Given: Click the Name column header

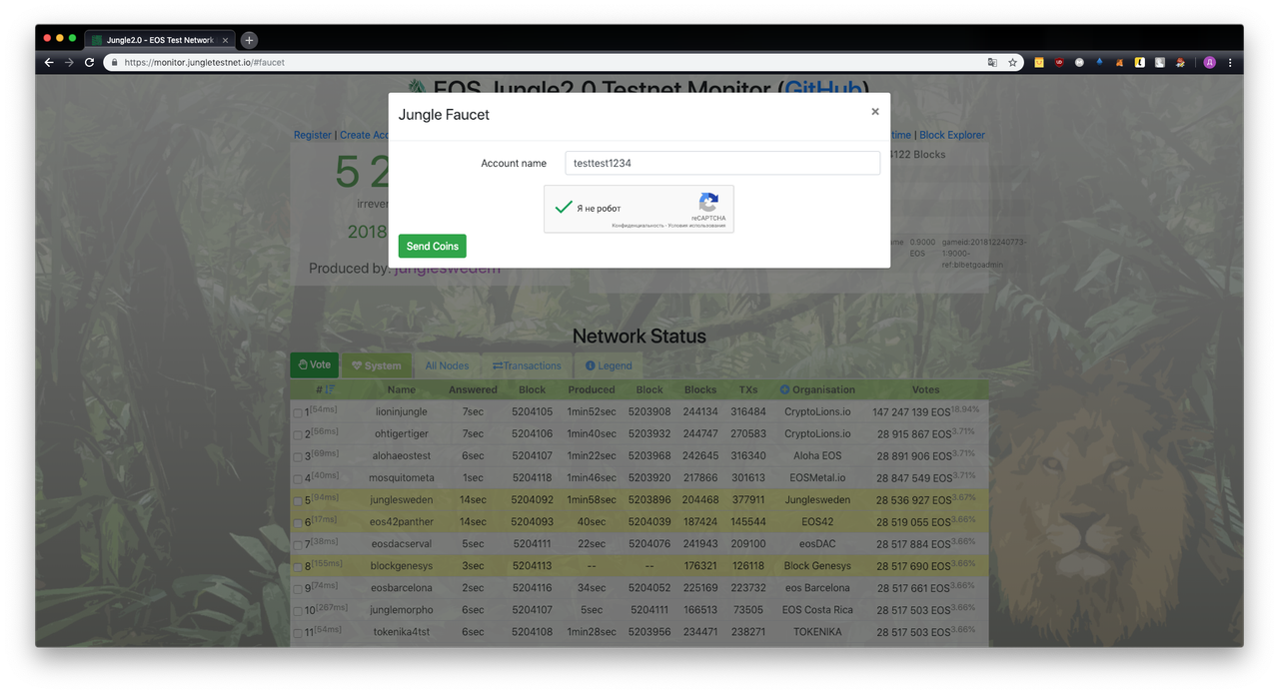Looking at the screenshot, I should [x=401, y=389].
